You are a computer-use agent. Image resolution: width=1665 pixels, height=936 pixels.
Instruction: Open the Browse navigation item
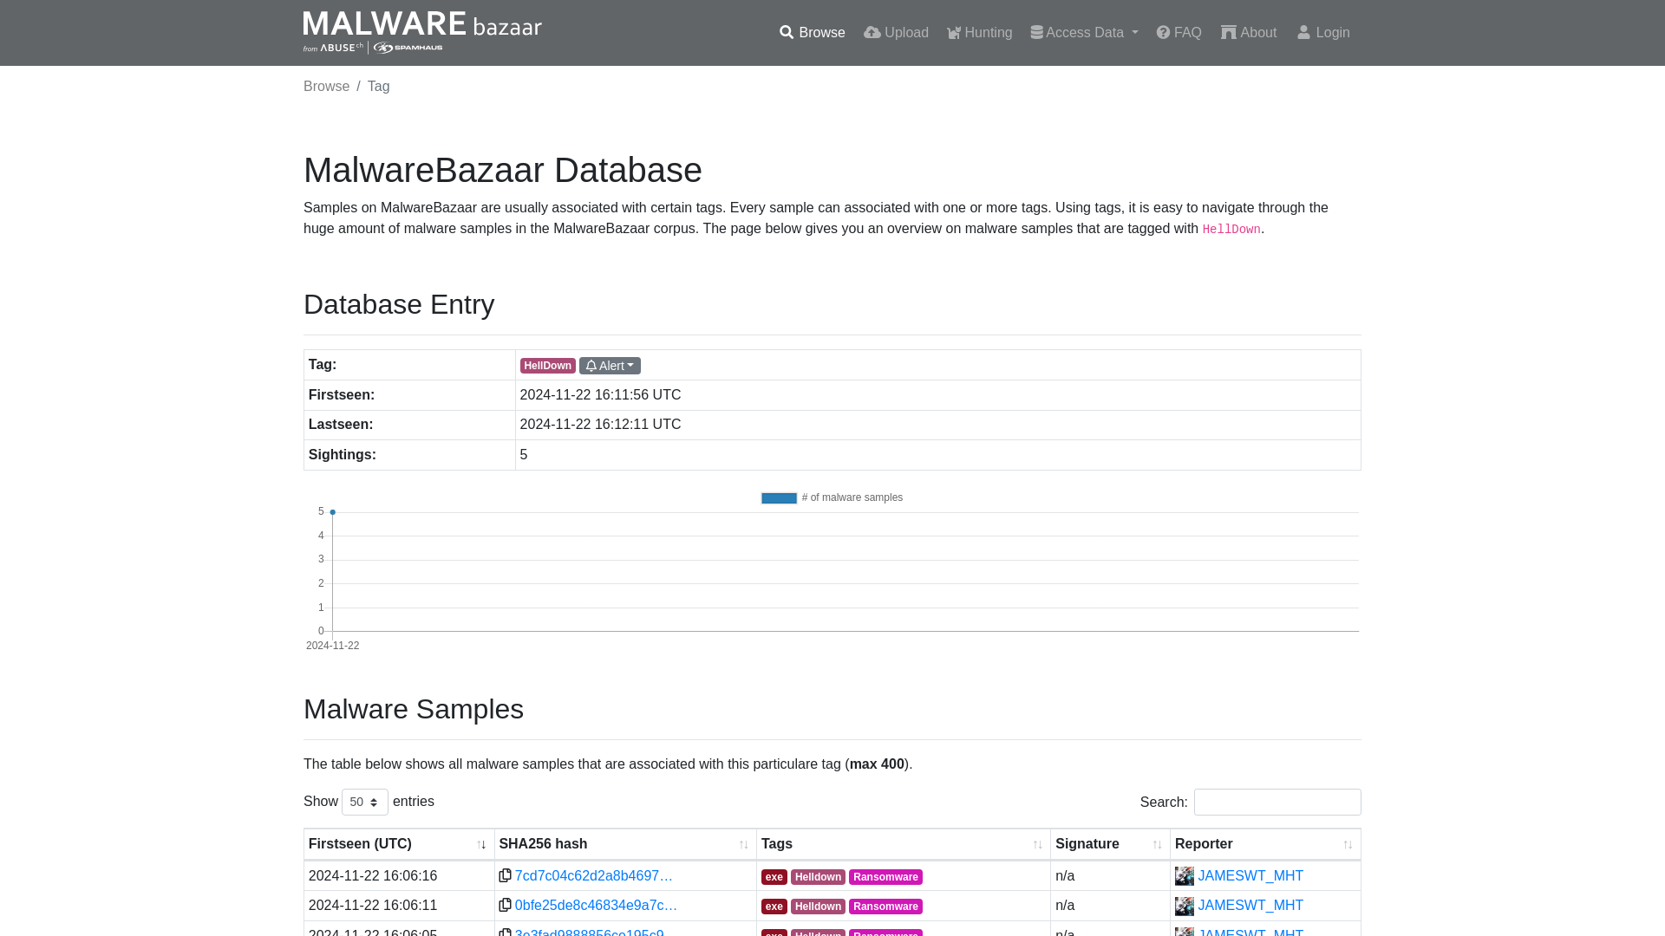click(812, 33)
